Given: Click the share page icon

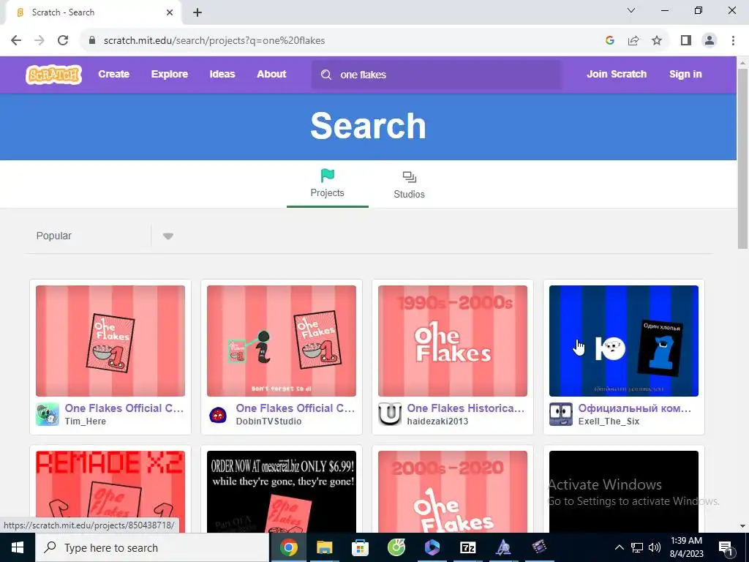Looking at the screenshot, I should [x=633, y=40].
